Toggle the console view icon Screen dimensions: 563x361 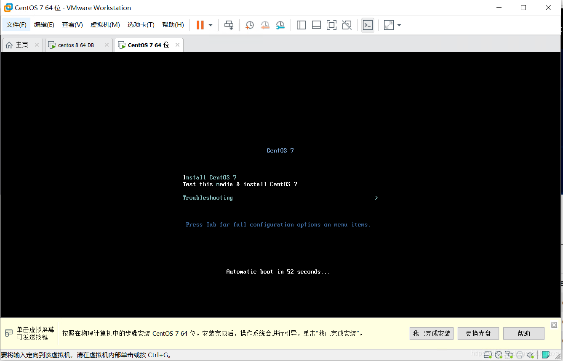[368, 25]
